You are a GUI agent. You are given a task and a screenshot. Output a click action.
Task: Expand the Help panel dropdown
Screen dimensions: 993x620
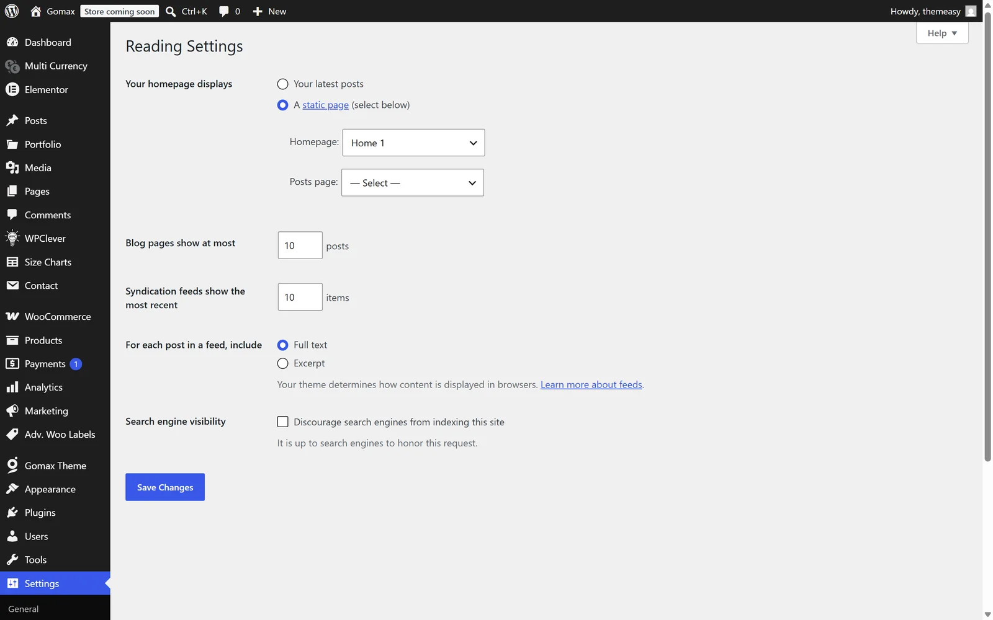click(x=942, y=33)
